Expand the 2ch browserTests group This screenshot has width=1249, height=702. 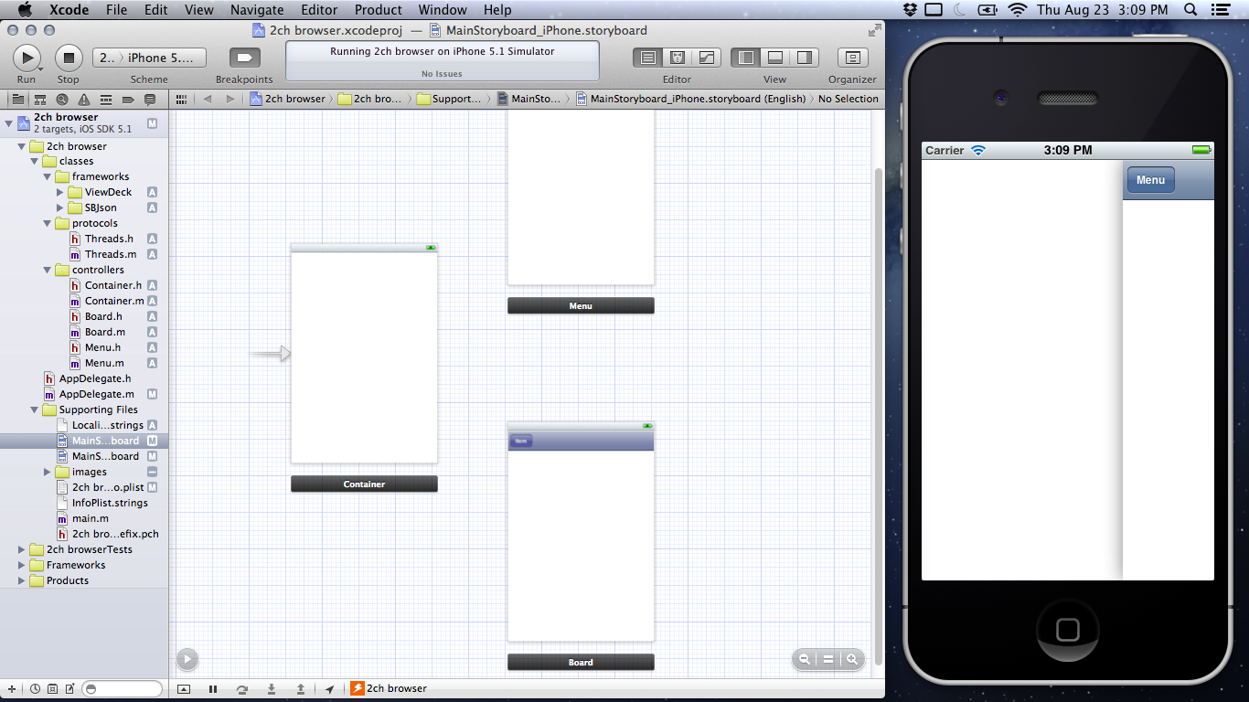point(22,549)
